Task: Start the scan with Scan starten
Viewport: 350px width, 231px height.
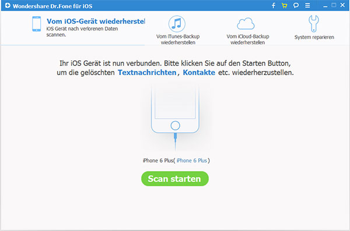Action: coord(175,179)
